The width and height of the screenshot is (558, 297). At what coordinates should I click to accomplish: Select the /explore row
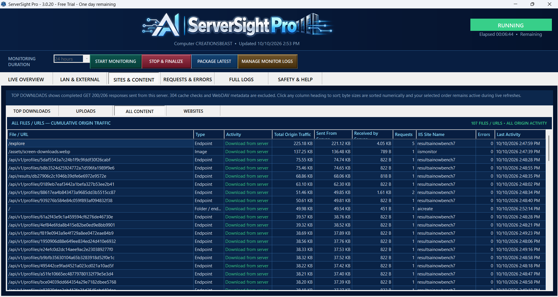pos(276,144)
